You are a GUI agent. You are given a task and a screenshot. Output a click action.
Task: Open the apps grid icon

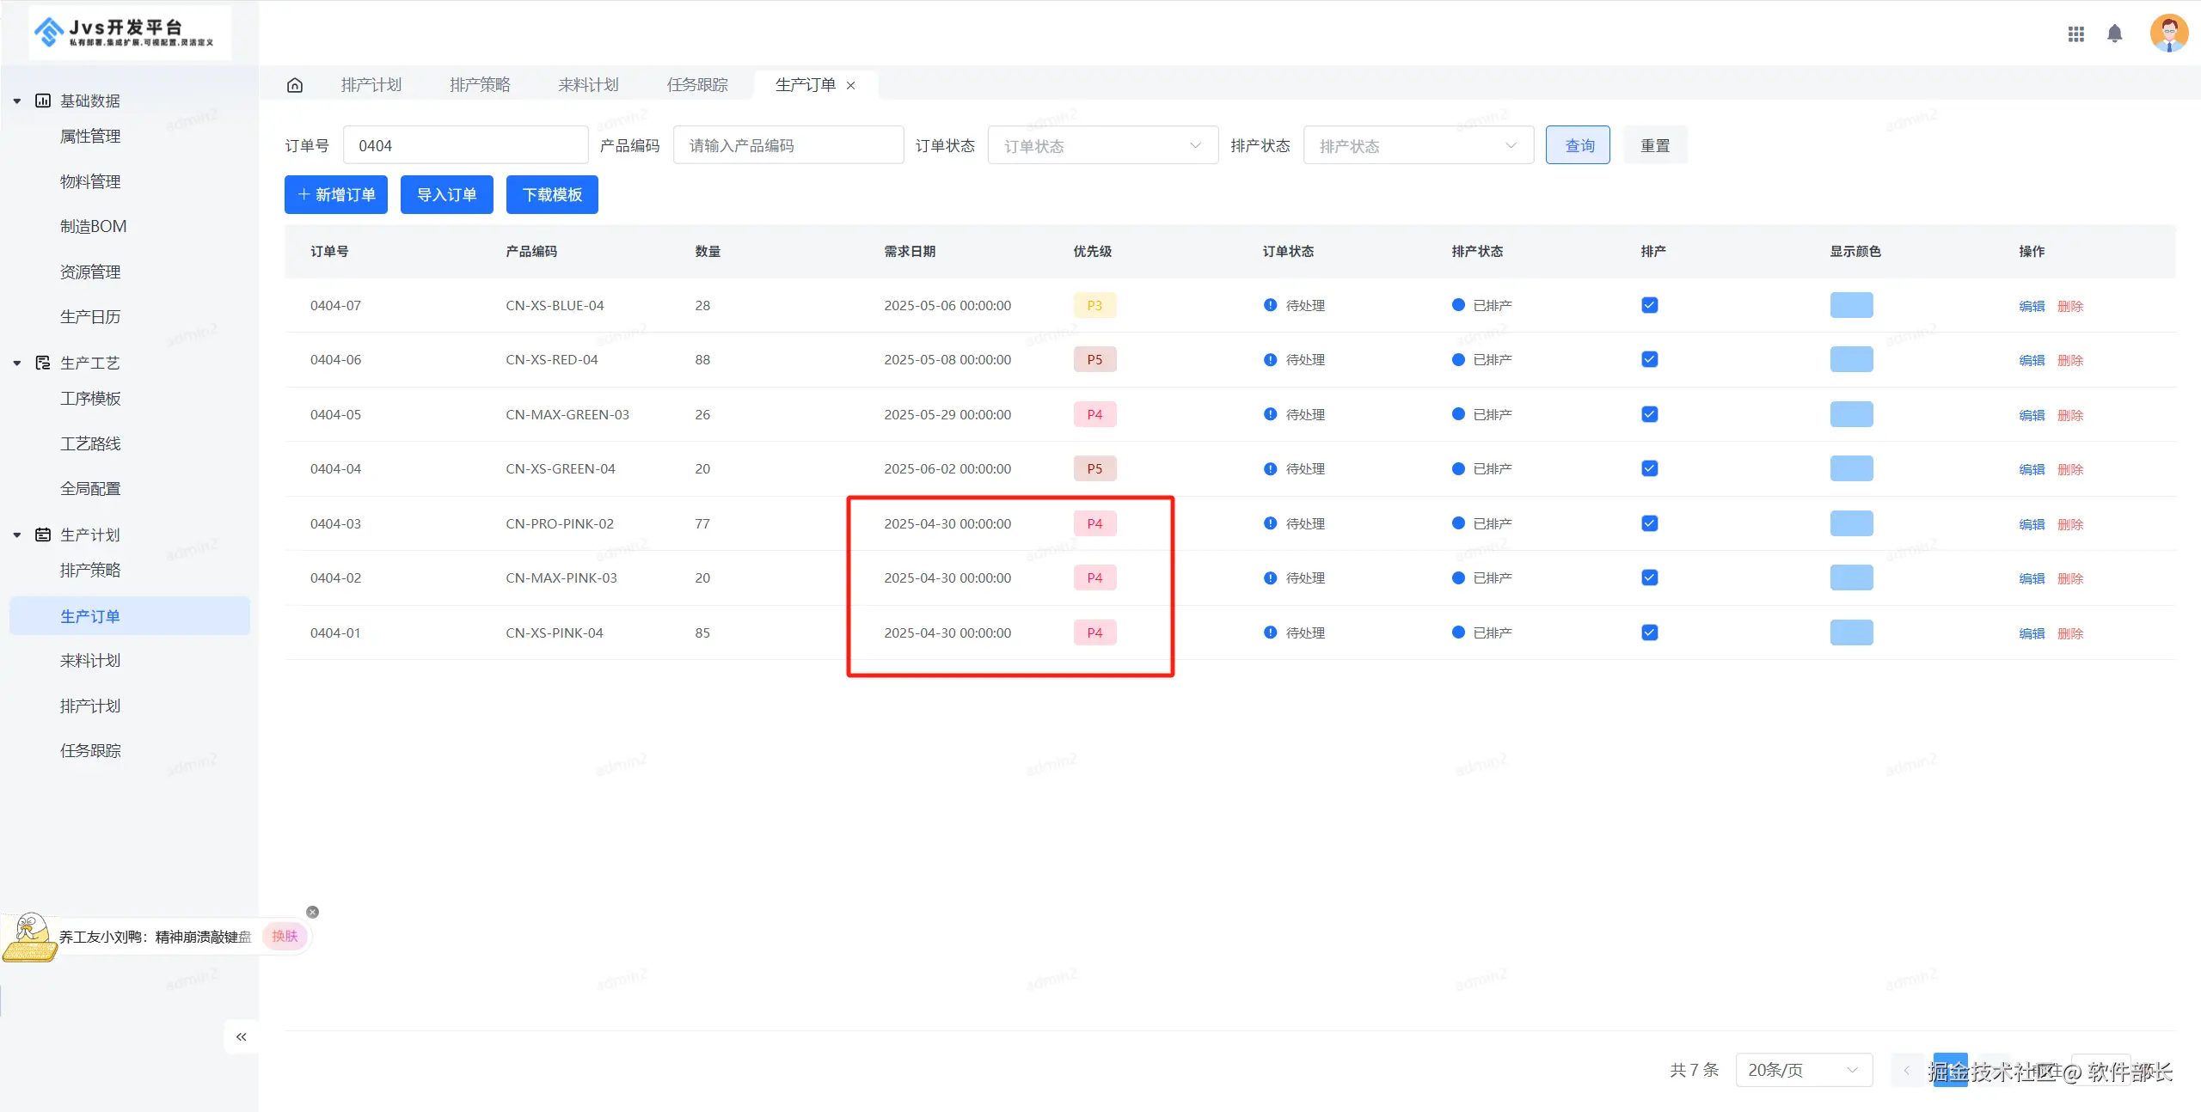coord(2075,34)
